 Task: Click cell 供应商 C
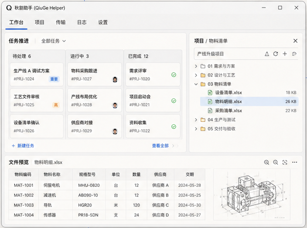[x=160, y=205]
